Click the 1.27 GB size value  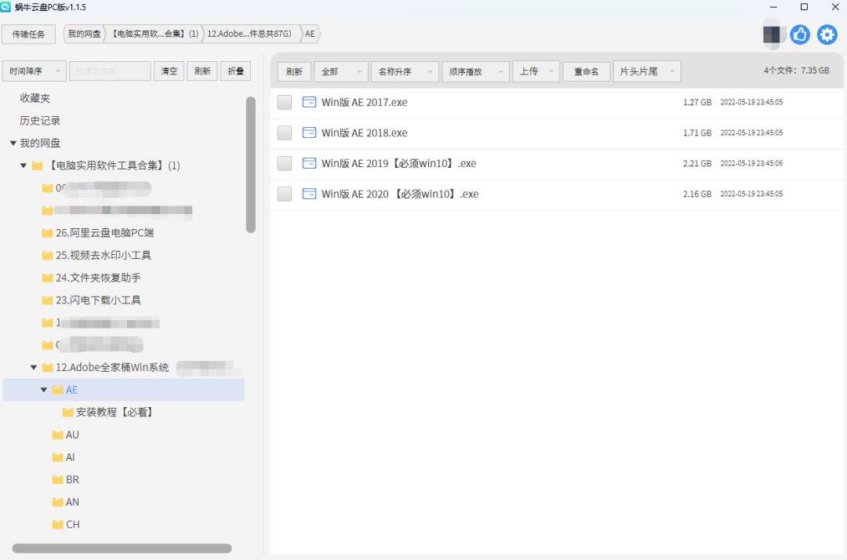(697, 102)
